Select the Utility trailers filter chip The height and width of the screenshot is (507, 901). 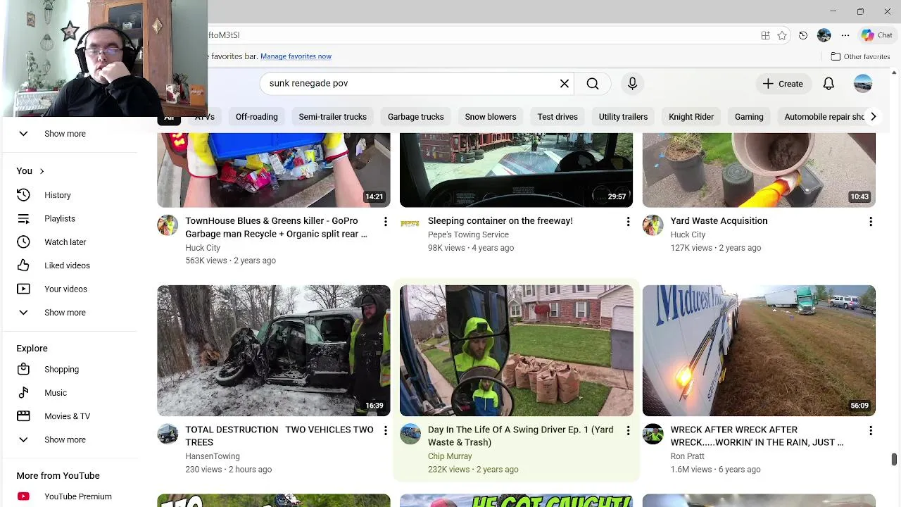coord(623,117)
